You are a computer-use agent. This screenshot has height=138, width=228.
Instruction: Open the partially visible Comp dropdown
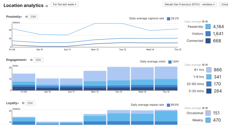pos(224,4)
